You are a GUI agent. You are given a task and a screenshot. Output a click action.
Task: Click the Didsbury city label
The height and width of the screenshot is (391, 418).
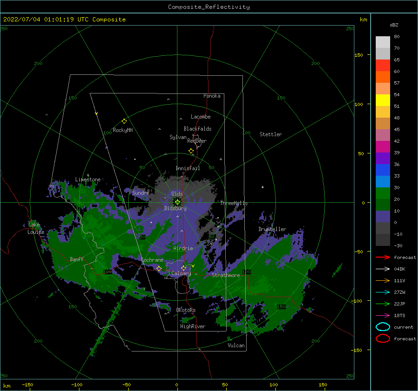tap(175, 208)
